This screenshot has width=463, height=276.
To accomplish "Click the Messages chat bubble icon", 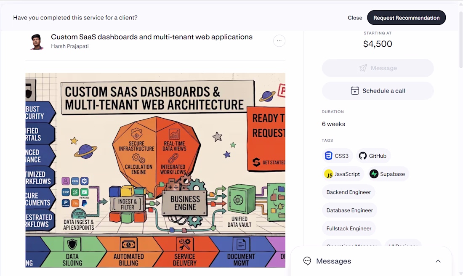I will pyautogui.click(x=307, y=261).
